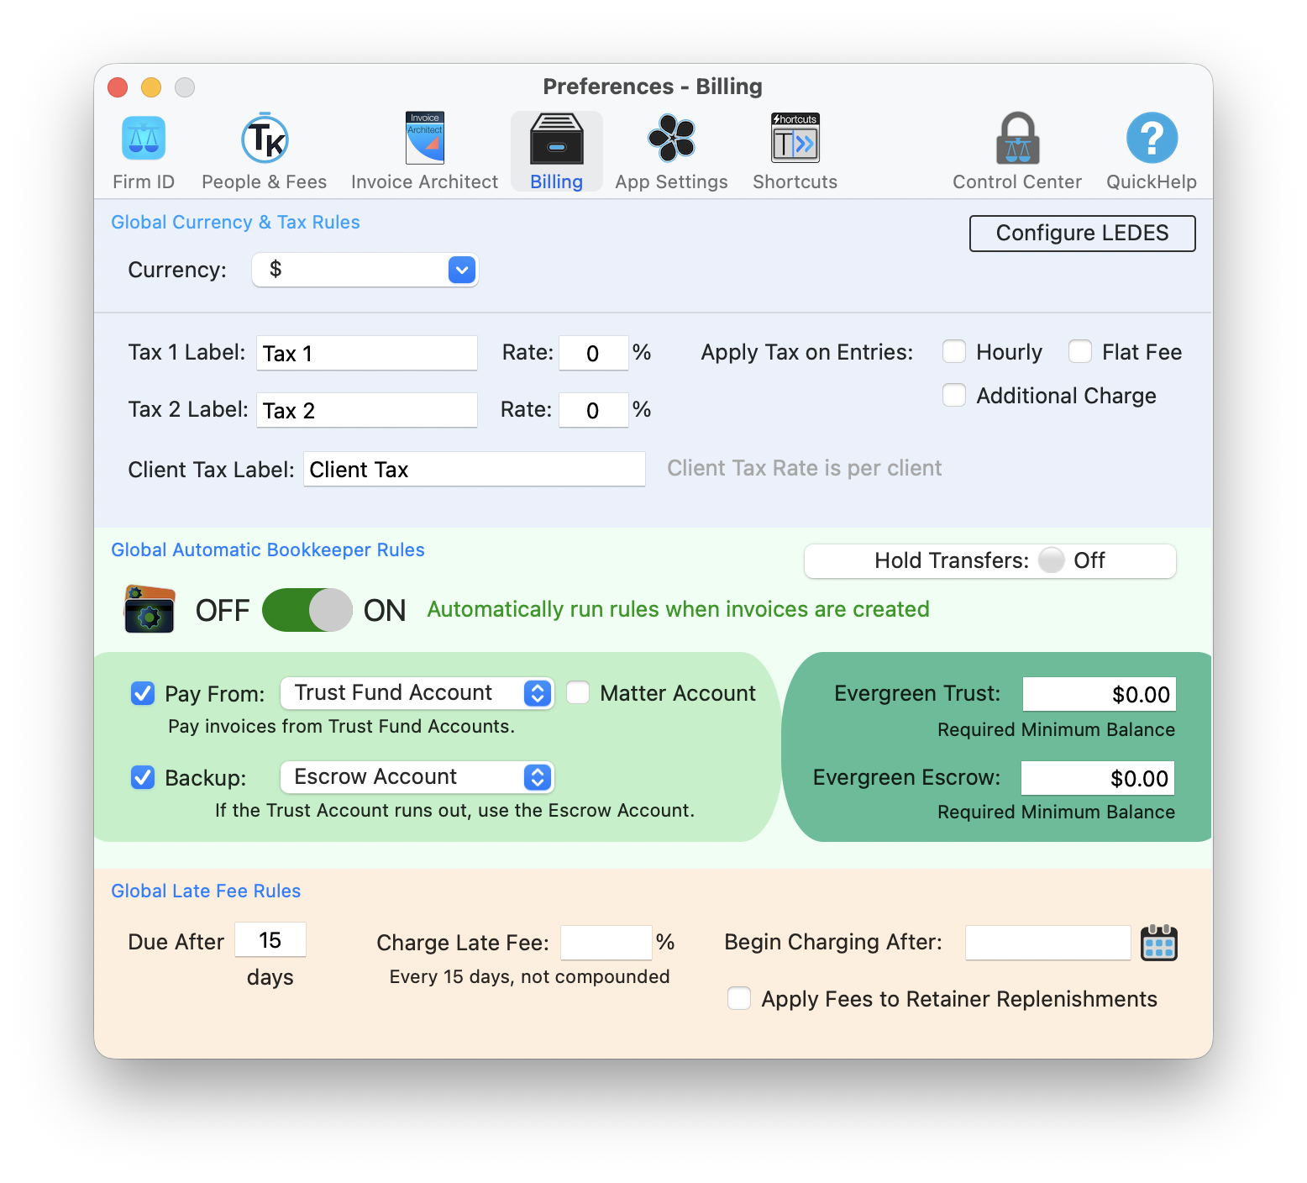This screenshot has height=1183, width=1307.
Task: Open the Currency dropdown
Action: (461, 270)
